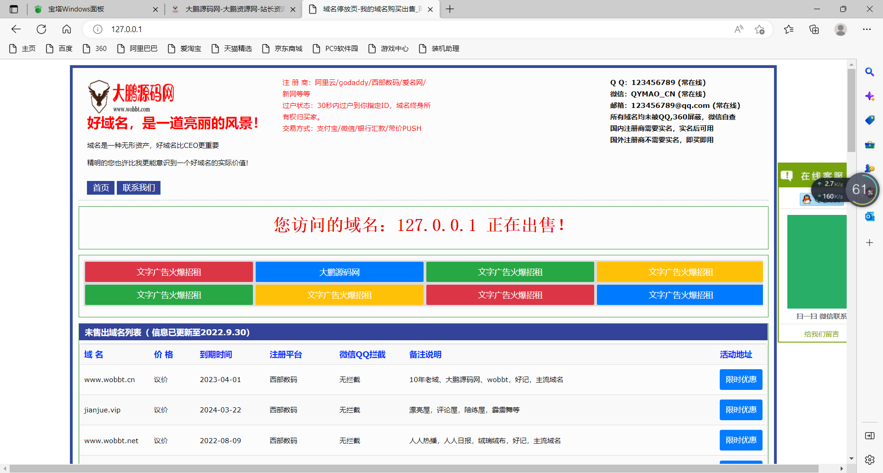Open the Settings and more menu
The width and height of the screenshot is (883, 473).
tap(867, 29)
